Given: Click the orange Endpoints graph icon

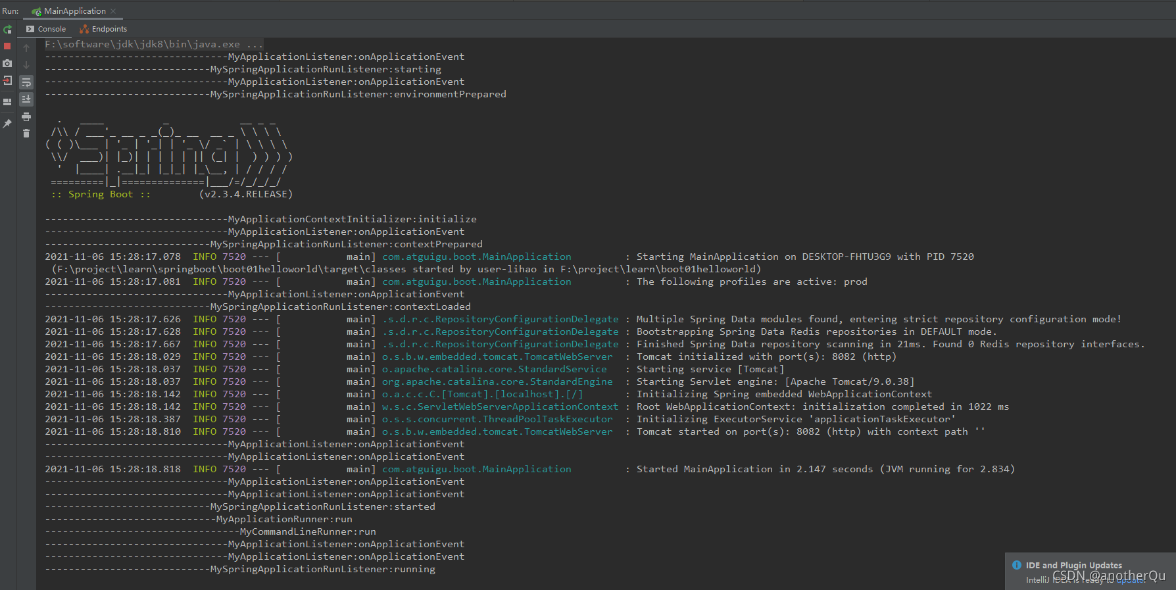Looking at the screenshot, I should [84, 29].
